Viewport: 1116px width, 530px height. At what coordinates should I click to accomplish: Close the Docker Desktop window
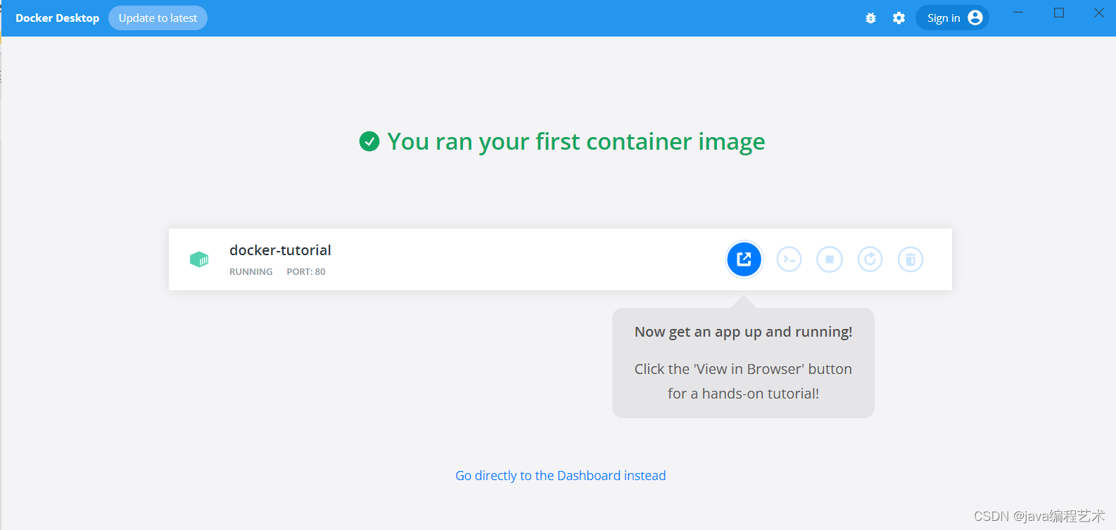coord(1099,13)
